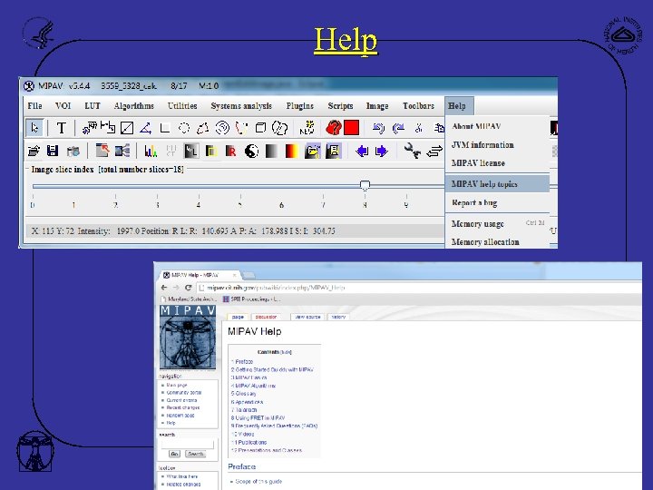The width and height of the screenshot is (653, 490).
Task: Choose MIPAV license menu entry
Action: (x=497, y=163)
